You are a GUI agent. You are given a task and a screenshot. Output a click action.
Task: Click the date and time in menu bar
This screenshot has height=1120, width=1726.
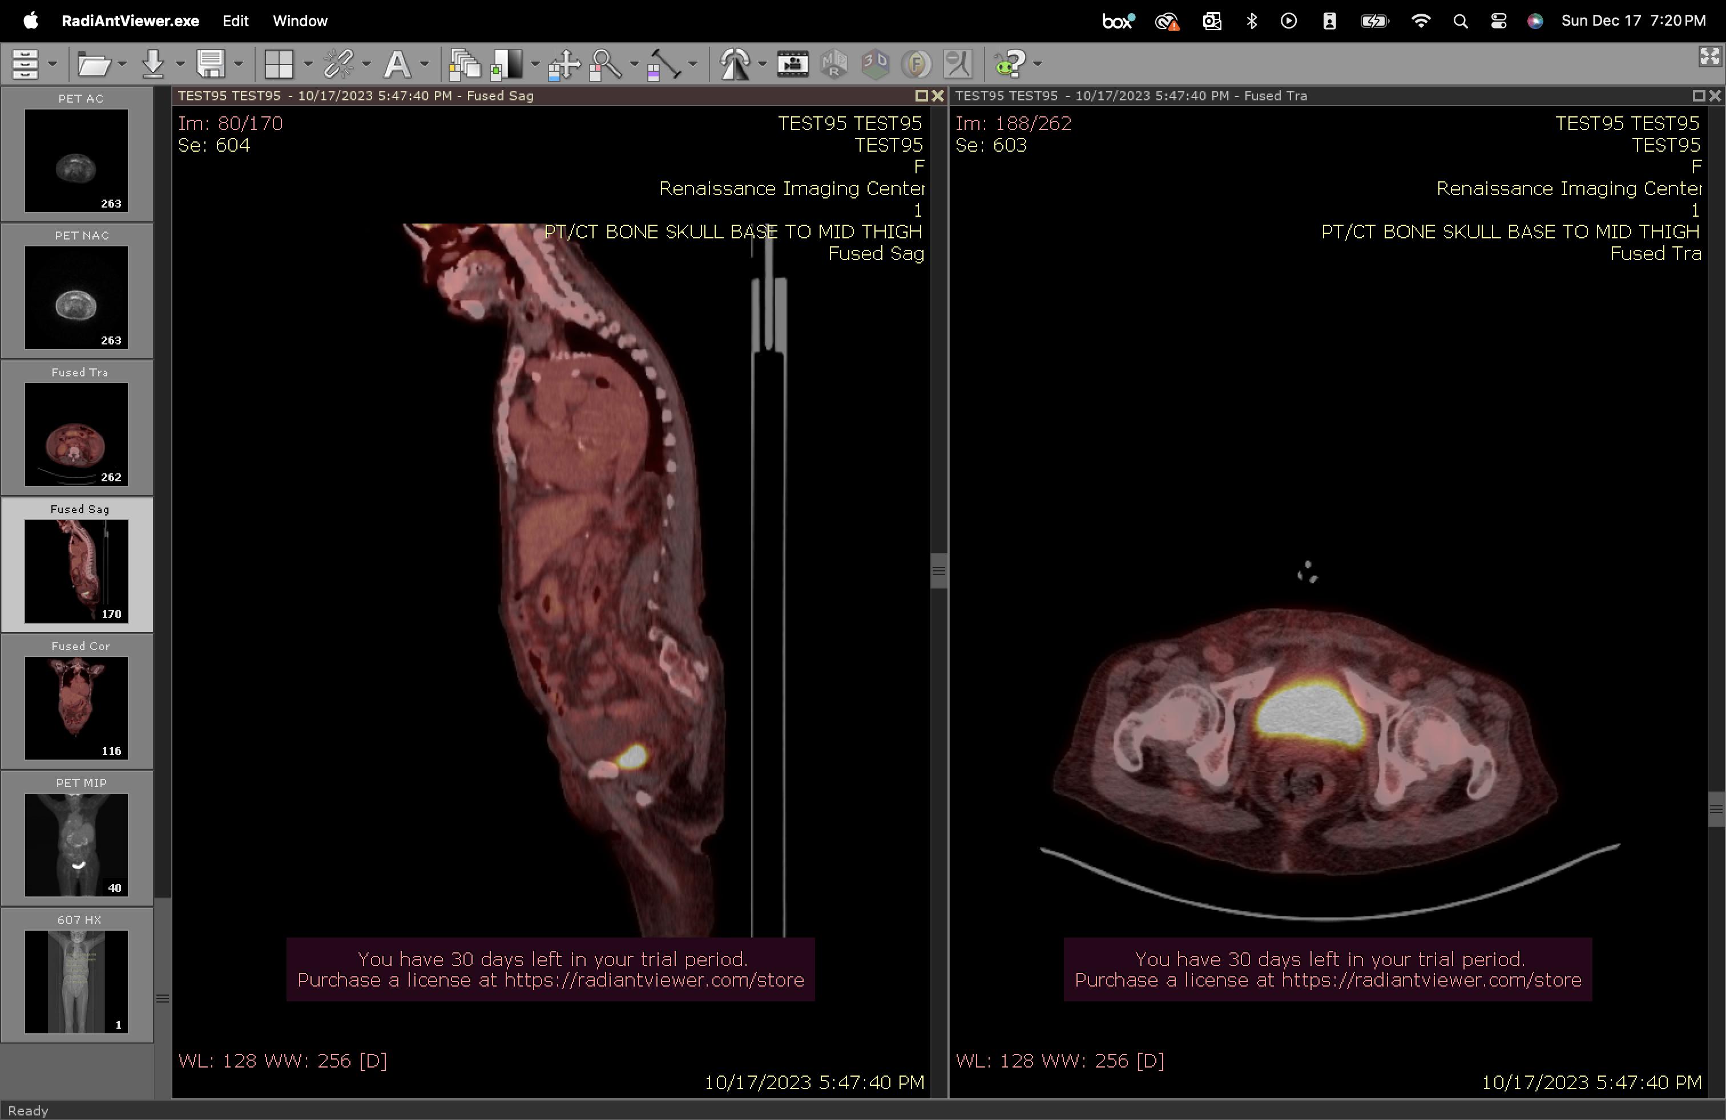point(1633,21)
